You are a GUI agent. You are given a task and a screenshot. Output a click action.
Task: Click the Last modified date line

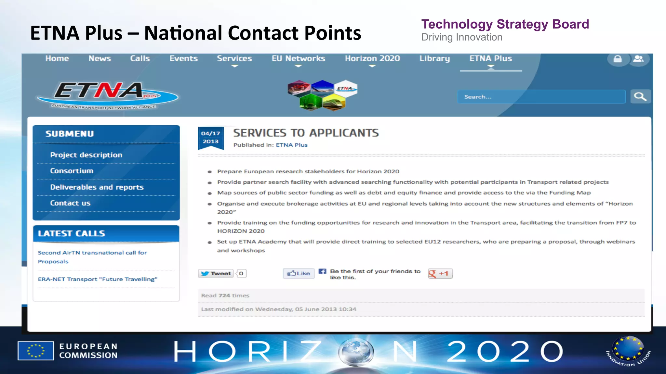[x=279, y=309]
